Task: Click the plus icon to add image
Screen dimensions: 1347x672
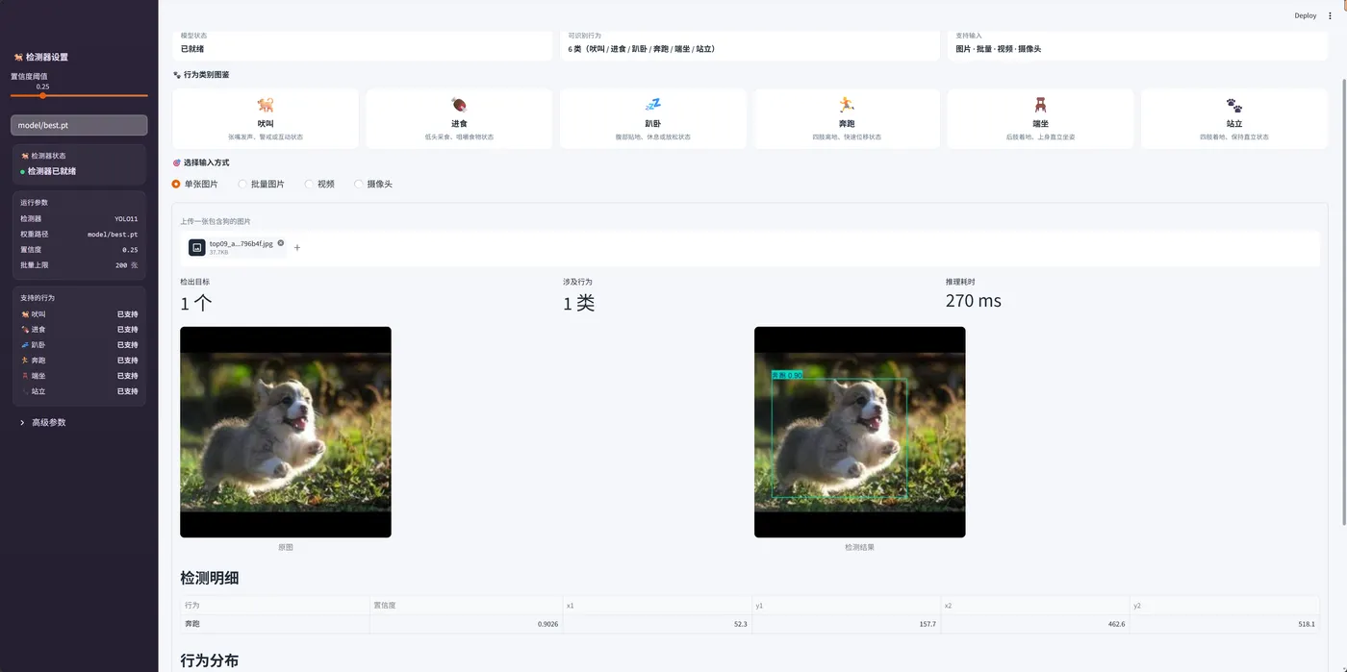Action: [x=297, y=247]
